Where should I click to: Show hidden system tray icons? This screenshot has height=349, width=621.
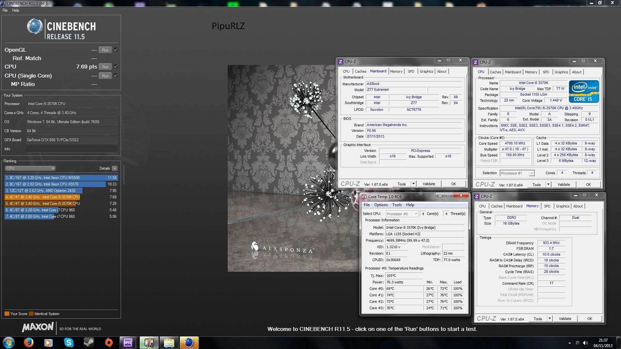click(570, 343)
